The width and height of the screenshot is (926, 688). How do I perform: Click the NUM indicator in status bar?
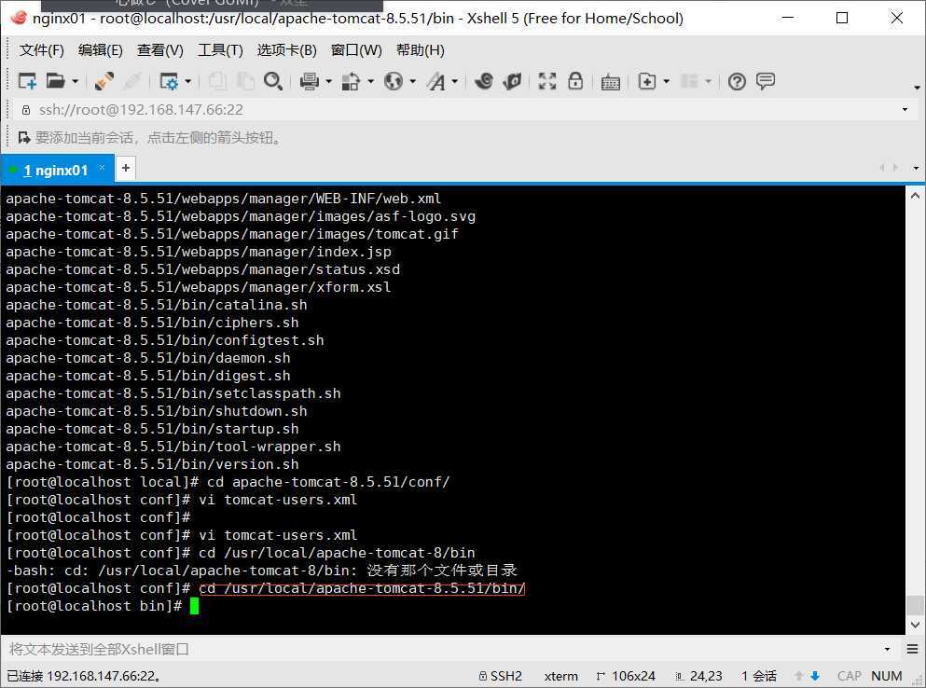(x=887, y=676)
